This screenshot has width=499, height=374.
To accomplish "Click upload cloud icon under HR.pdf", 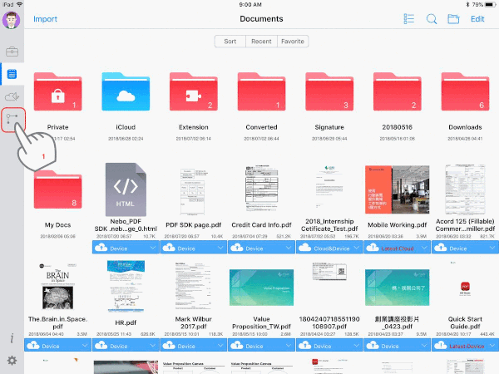I will pyautogui.click(x=101, y=345).
